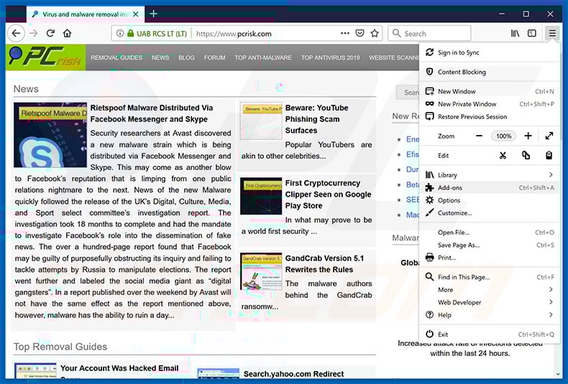
Task: Select Customize... menu entry
Action: pos(490,213)
